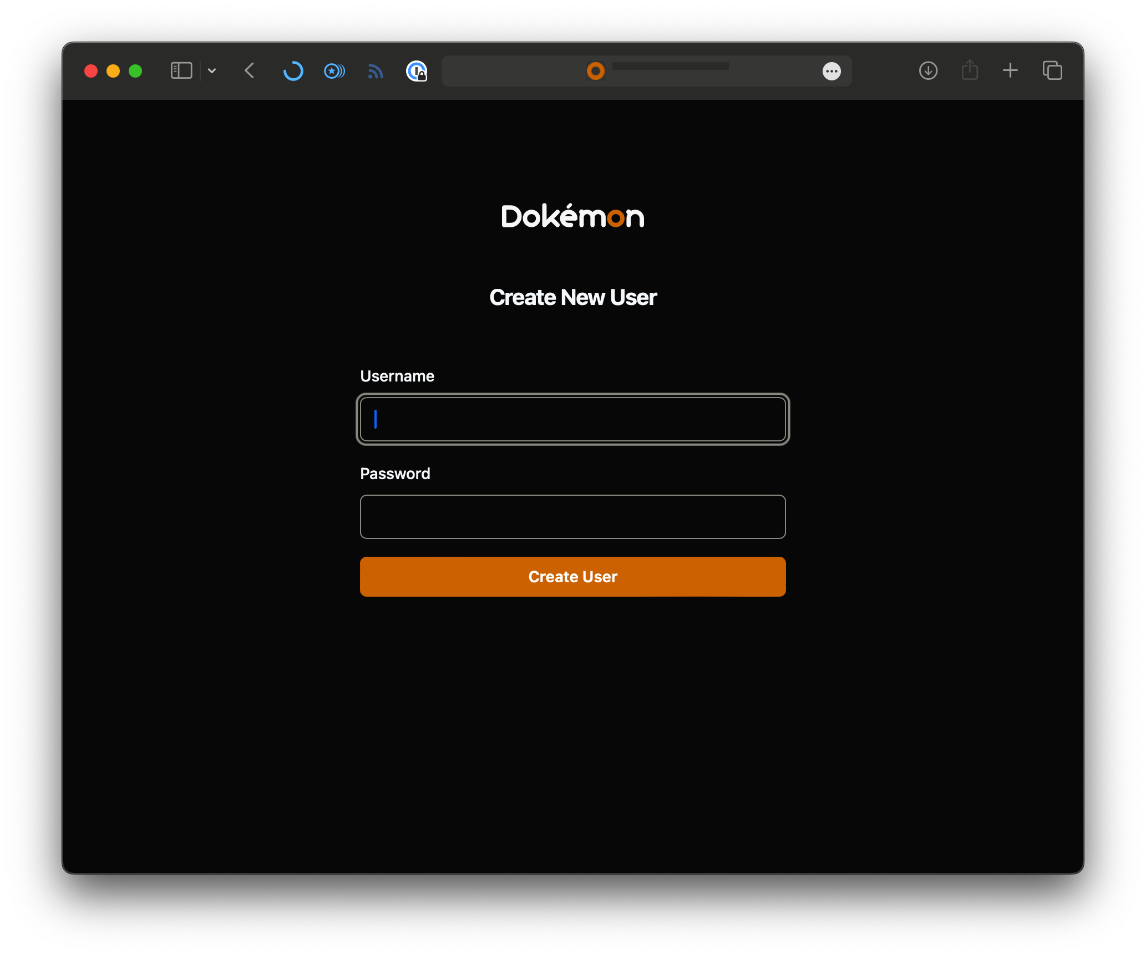Open the star badge extension icon
1146x956 pixels.
click(334, 71)
